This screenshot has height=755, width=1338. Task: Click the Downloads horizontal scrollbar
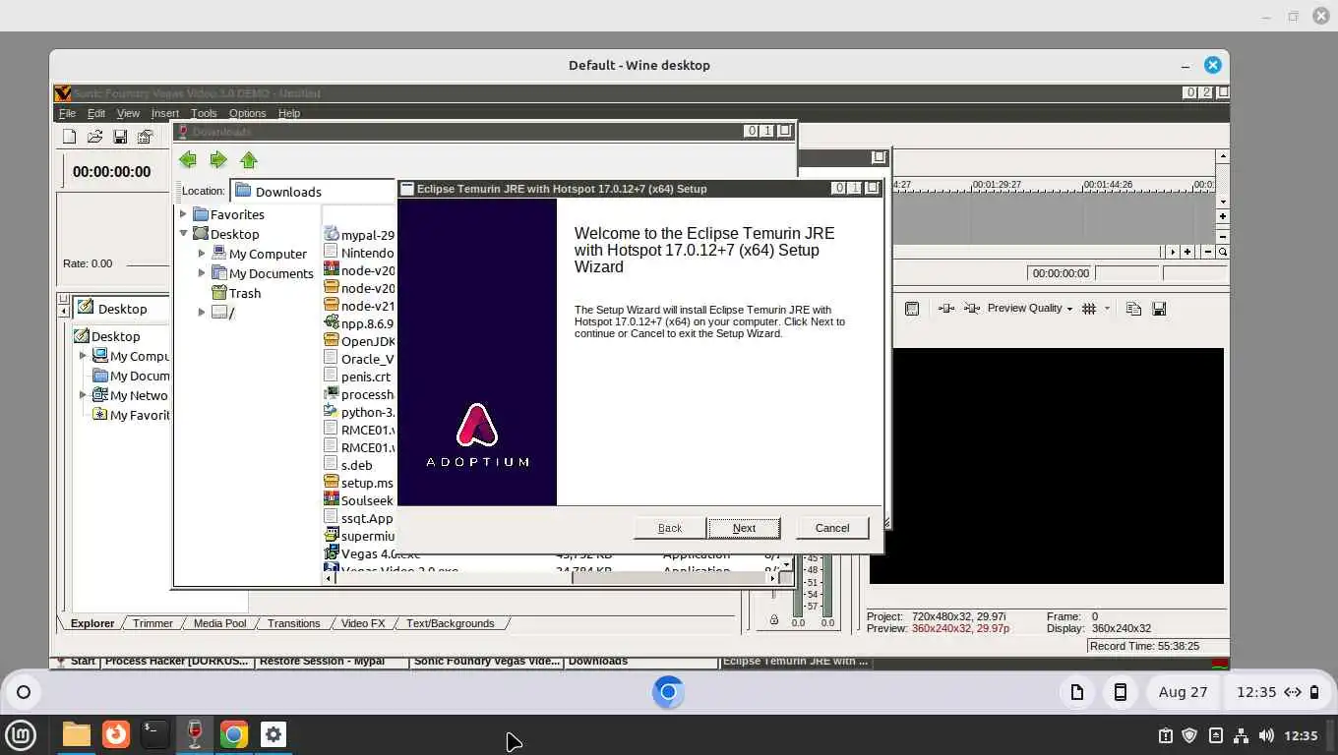point(551,578)
